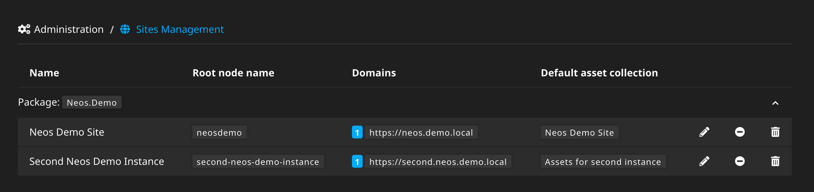Click the Neos.Demo package label
Image resolution: width=814 pixels, height=192 pixels.
92,102
